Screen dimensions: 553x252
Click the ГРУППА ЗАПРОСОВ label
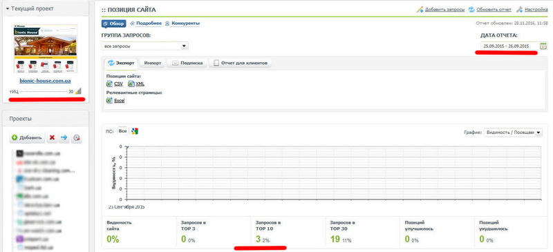(126, 36)
